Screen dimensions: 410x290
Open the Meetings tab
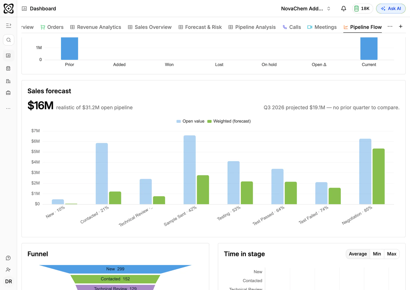pos(322,27)
